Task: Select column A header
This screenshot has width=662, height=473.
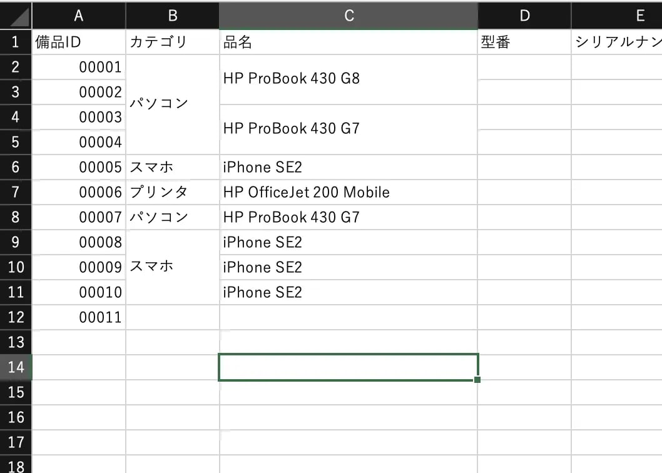Action: 79,16
